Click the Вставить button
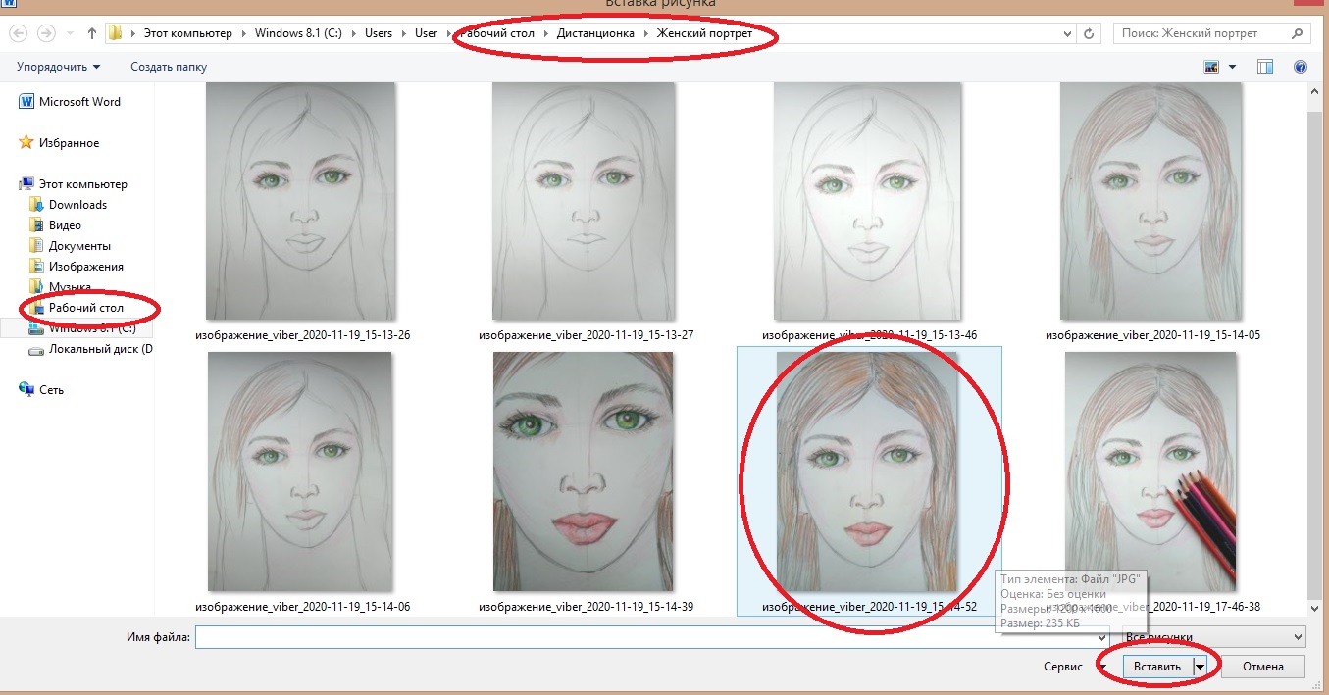Image resolution: width=1329 pixels, height=695 pixels. [x=1157, y=667]
